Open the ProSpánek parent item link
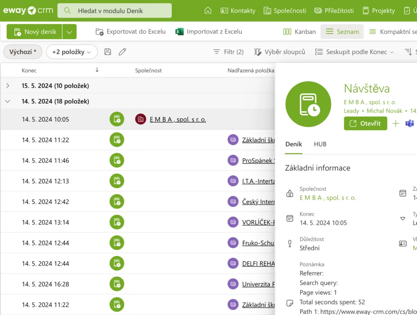Screen dimensions: 417x315 coord(258,161)
